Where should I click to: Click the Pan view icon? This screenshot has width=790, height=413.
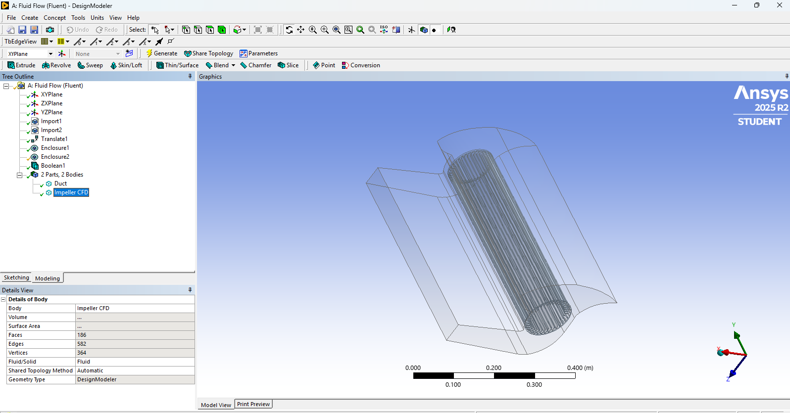coord(301,30)
